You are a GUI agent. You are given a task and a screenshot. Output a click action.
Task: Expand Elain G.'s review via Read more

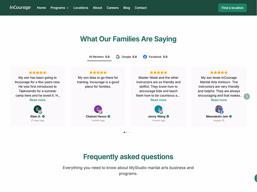(x=37, y=100)
